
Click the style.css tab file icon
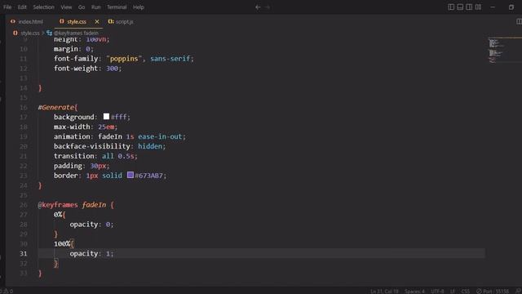pyautogui.click(x=62, y=21)
